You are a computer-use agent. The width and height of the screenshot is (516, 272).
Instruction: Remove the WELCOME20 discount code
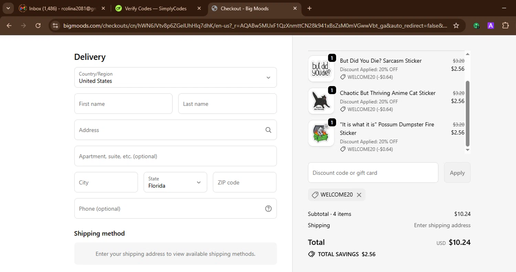359,195
